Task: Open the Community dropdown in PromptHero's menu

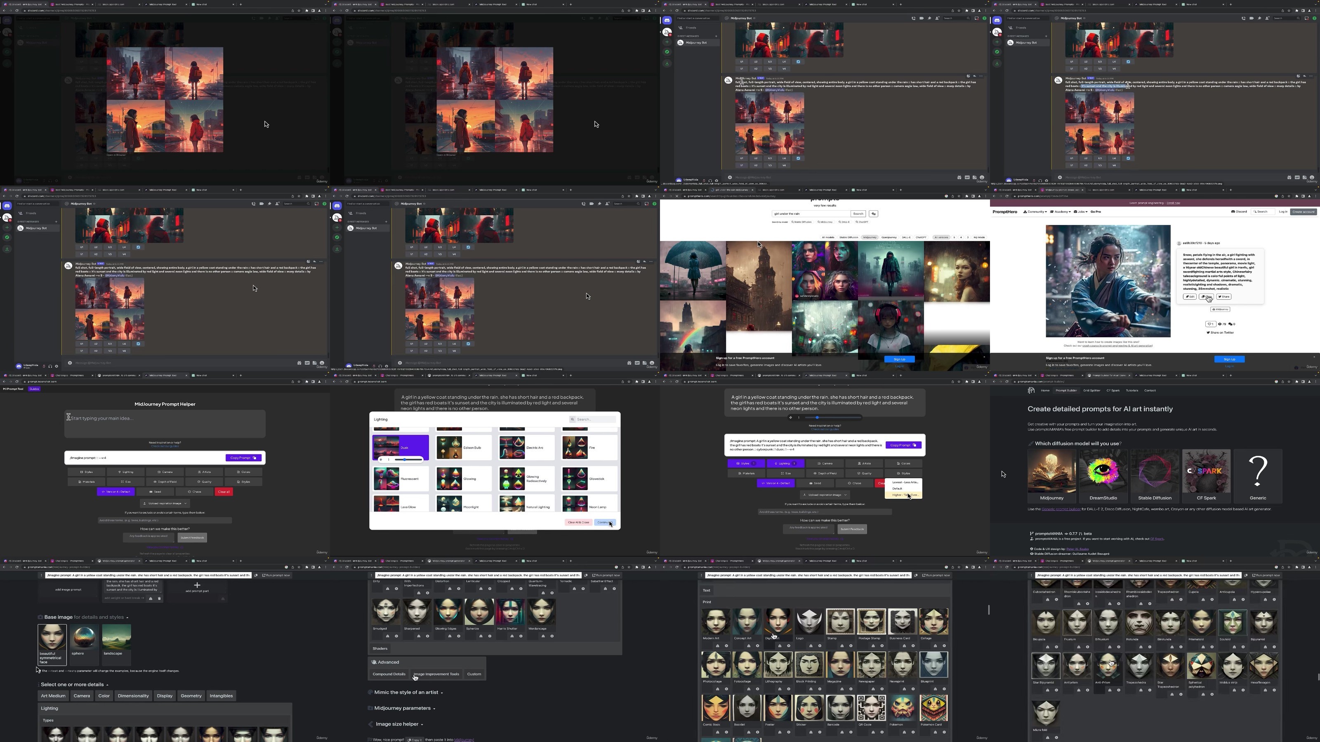Action: 1035,211
